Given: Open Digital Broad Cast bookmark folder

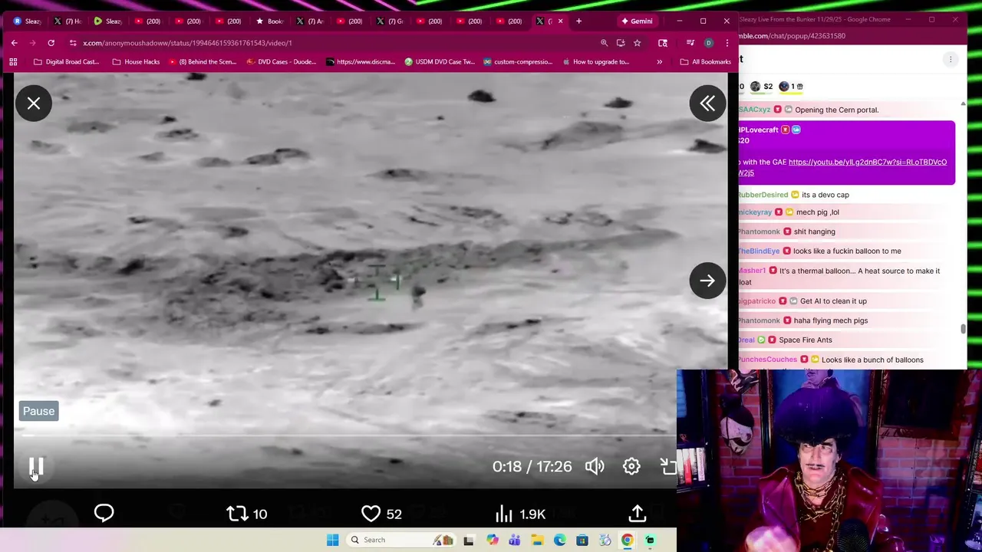Looking at the screenshot, I should pyautogui.click(x=67, y=62).
